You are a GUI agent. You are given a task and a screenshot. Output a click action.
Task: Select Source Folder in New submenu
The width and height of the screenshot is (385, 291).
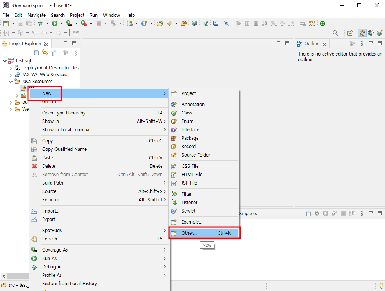click(x=204, y=155)
